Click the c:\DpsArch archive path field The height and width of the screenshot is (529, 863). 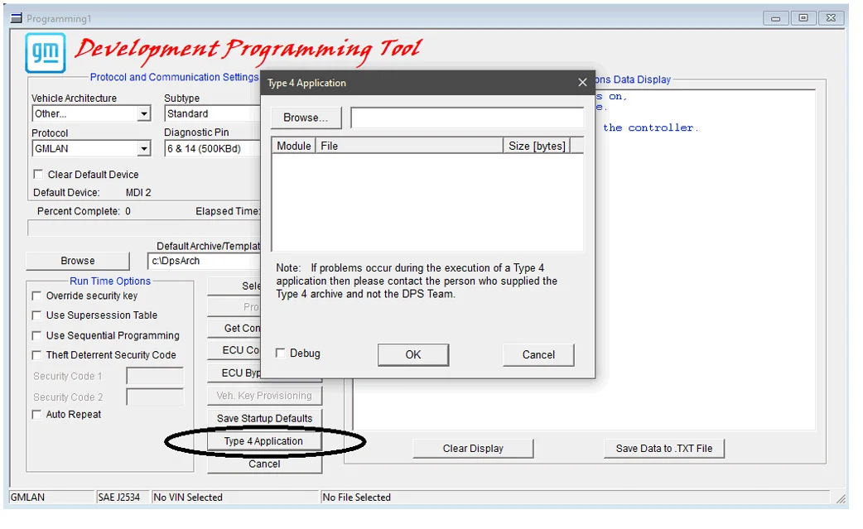coord(205,261)
